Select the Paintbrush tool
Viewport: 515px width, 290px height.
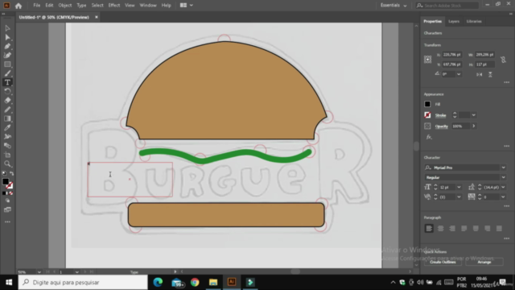[7, 73]
